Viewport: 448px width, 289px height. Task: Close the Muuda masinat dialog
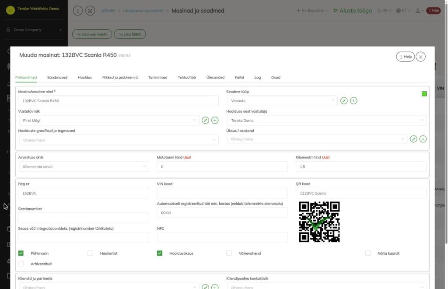(x=420, y=57)
